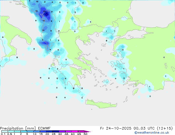
Task: Click the 30–35 mm purple legend swatch
Action: click(x=62, y=131)
